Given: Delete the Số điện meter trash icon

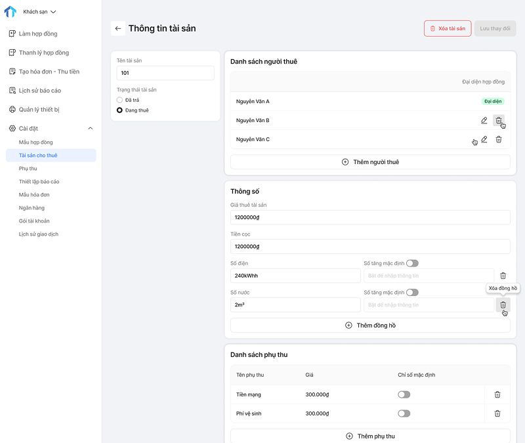Looking at the screenshot, I should pos(503,276).
